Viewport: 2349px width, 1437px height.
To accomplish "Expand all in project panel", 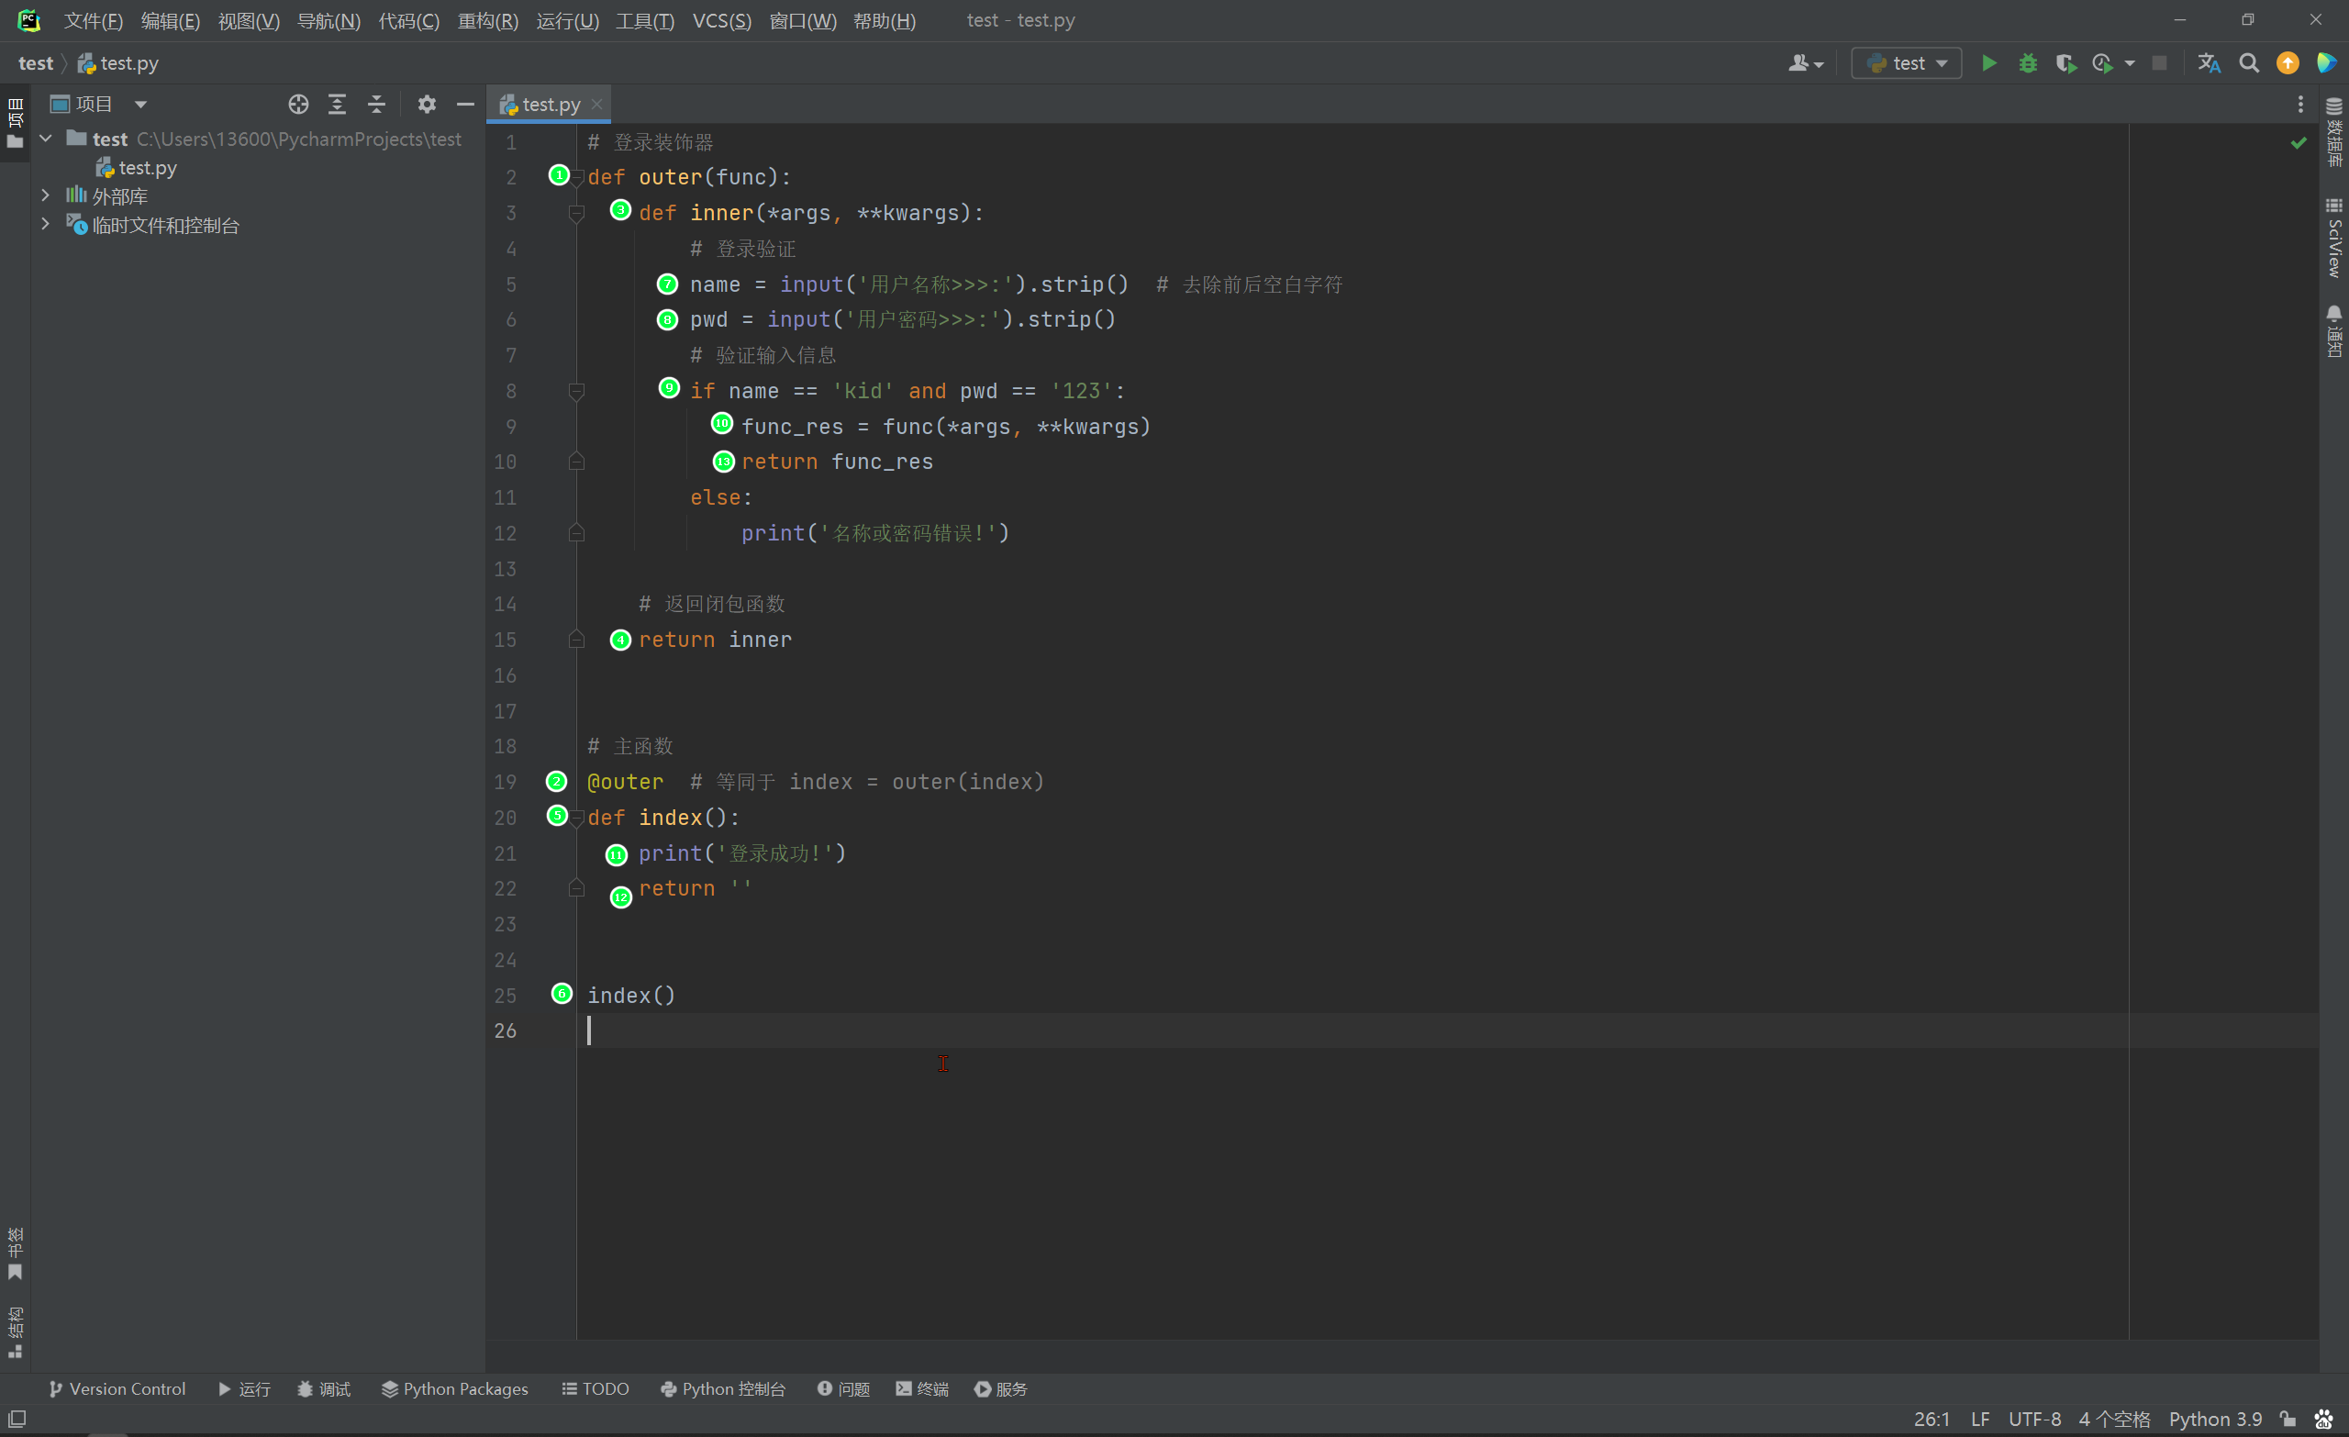I will click(338, 104).
